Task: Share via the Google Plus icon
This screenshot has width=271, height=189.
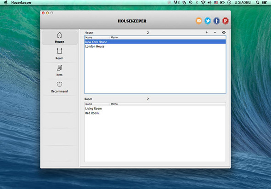Action: (x=225, y=21)
